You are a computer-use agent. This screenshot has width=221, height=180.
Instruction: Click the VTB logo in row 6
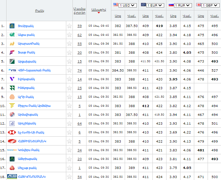[12, 70]
